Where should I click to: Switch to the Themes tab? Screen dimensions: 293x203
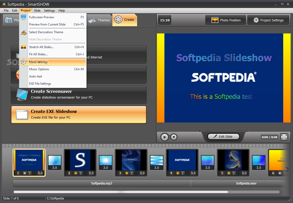(99, 20)
